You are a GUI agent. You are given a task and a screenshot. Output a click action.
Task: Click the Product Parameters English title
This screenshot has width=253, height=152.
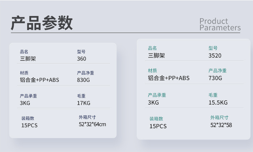[x=220, y=24]
